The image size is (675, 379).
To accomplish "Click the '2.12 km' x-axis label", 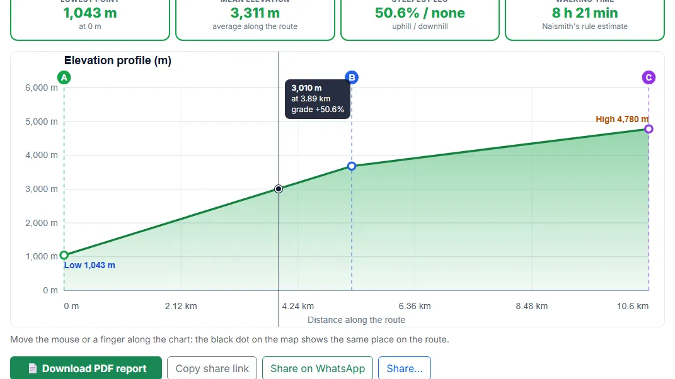I will pyautogui.click(x=181, y=307).
